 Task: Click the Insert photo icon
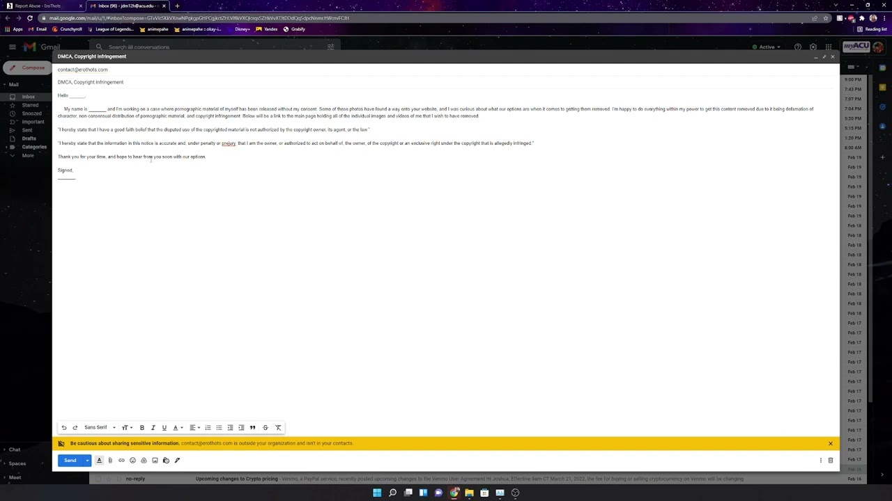pos(155,460)
